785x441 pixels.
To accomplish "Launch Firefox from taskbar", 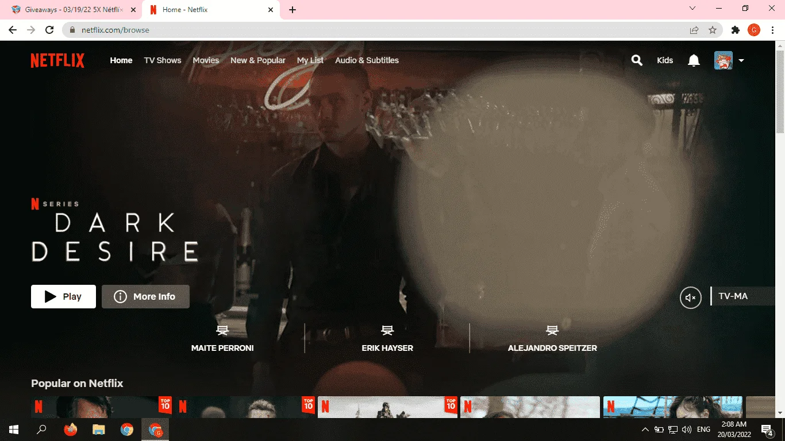I will point(71,430).
